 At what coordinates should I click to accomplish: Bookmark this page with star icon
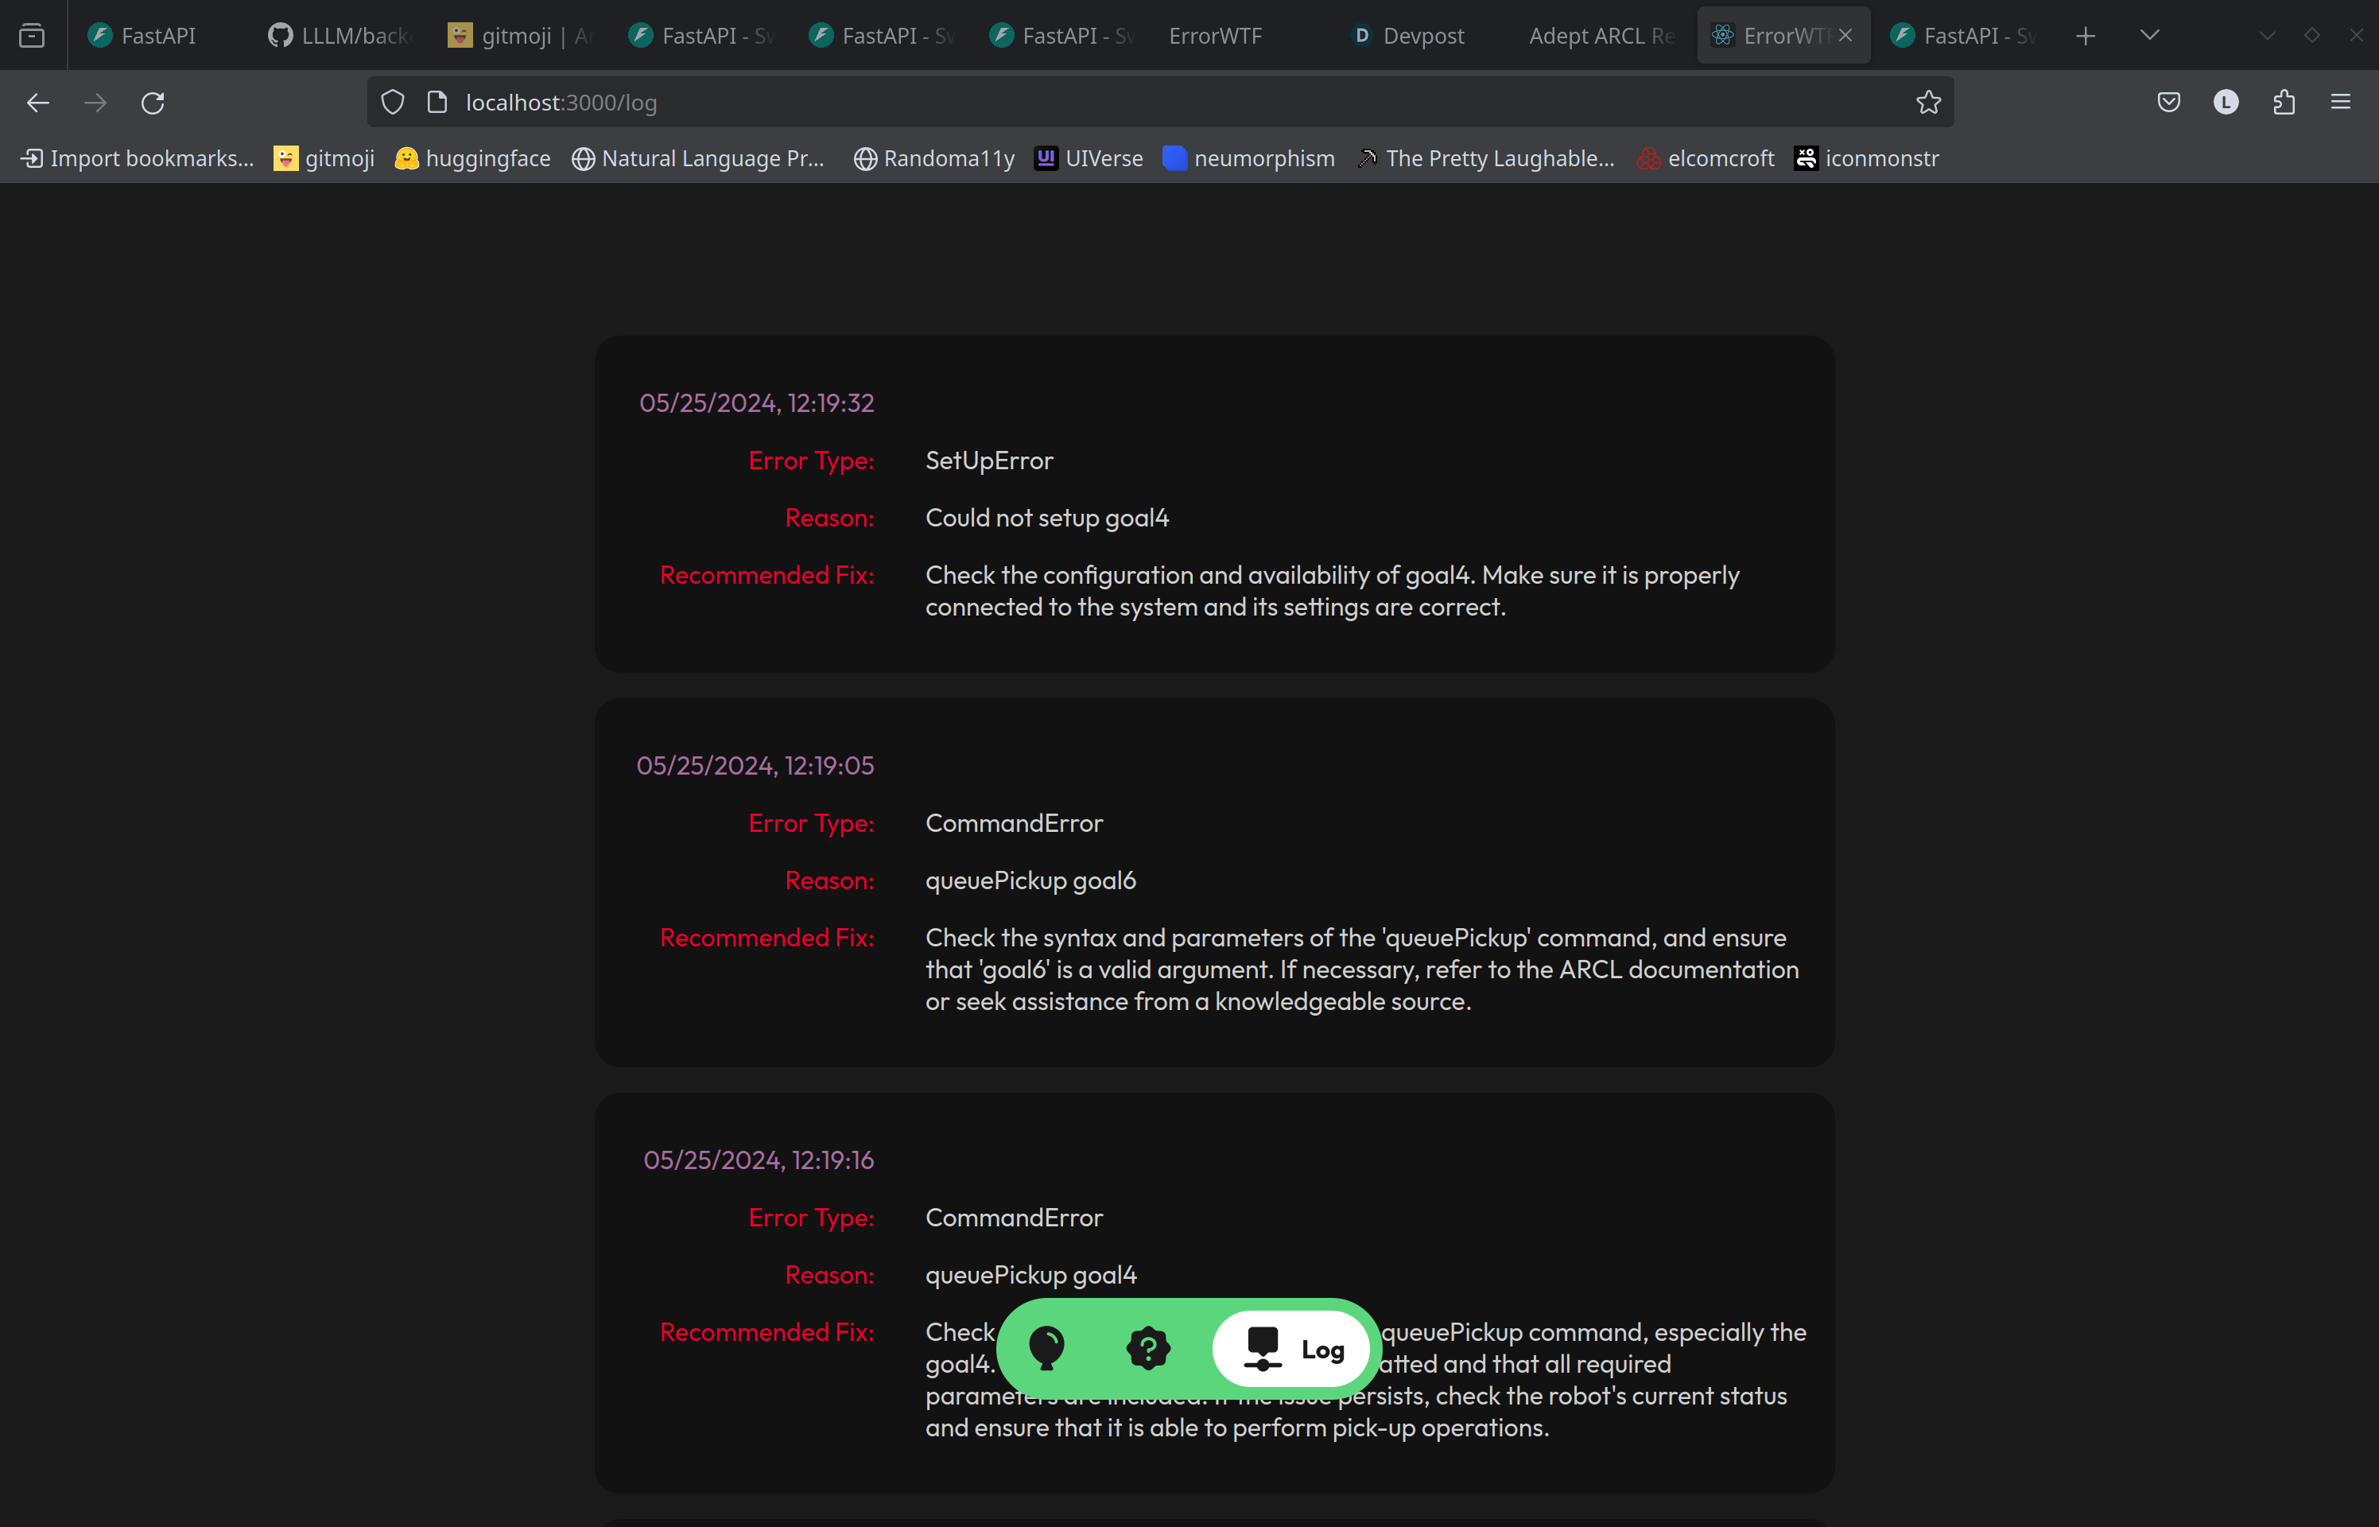1928,102
